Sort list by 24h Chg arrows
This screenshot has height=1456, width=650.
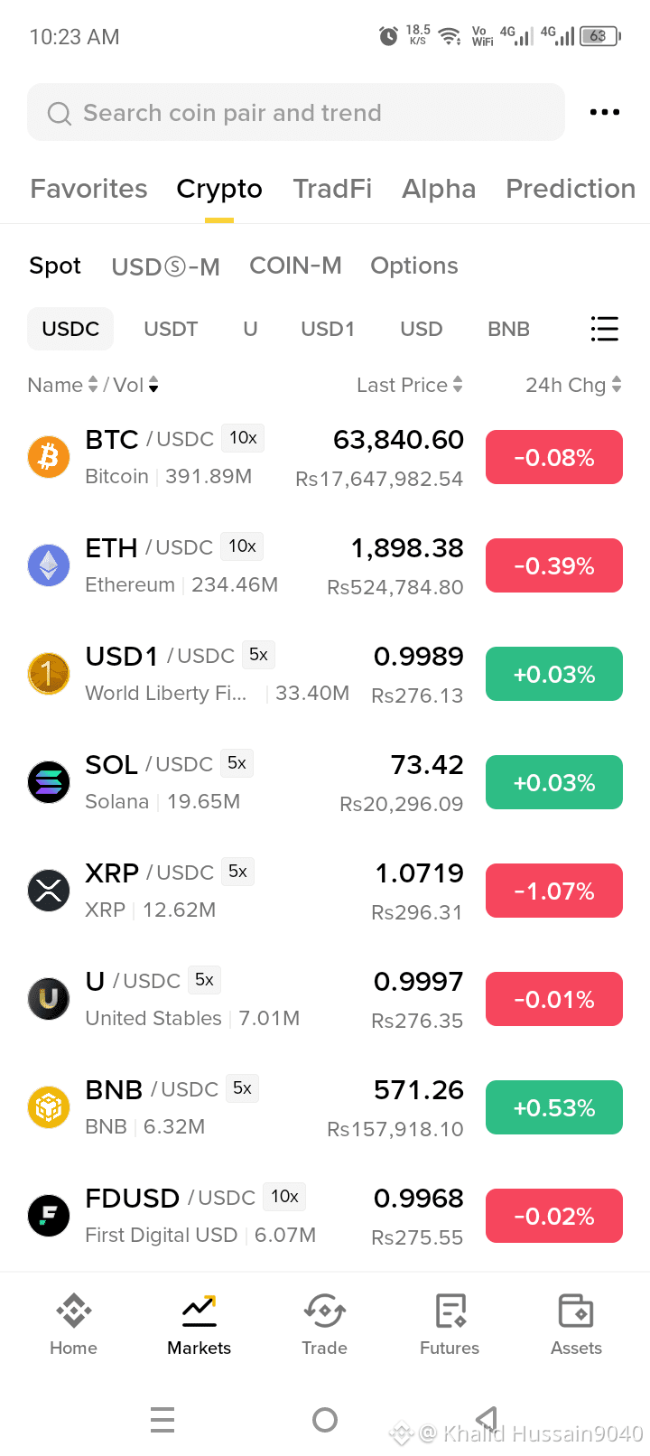pyautogui.click(x=617, y=385)
